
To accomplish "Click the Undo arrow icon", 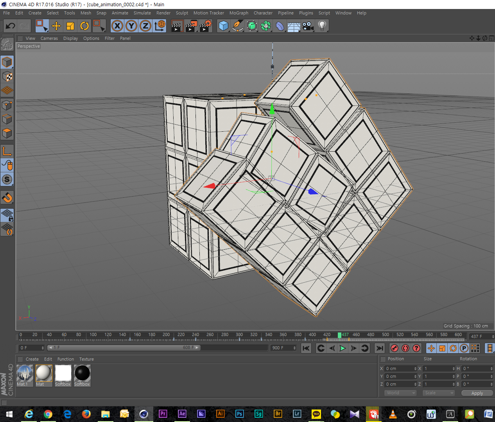I will point(11,26).
